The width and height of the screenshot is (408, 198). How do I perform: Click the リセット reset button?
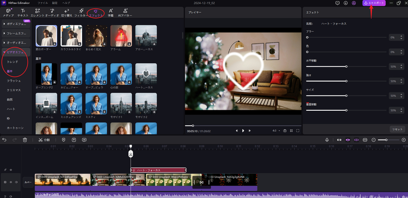397,129
